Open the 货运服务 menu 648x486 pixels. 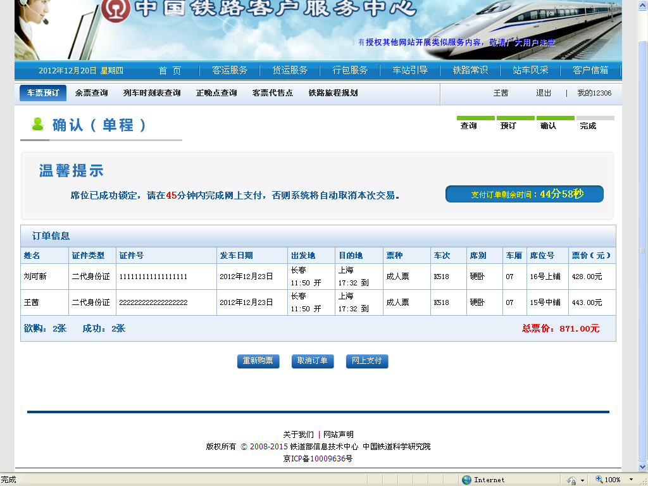(290, 71)
